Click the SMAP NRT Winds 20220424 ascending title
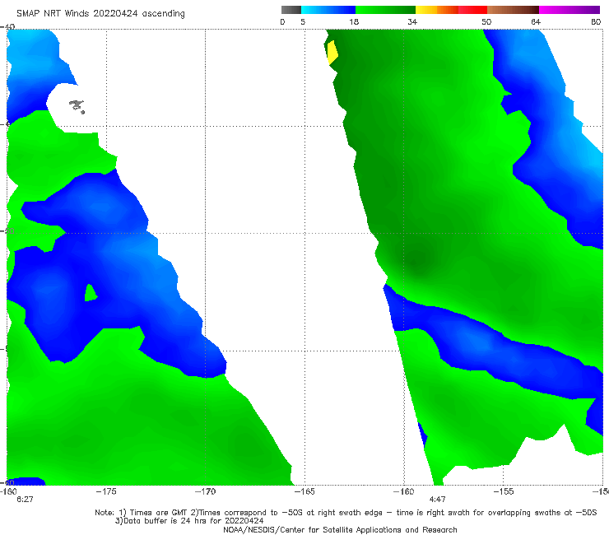This screenshot has height=535, width=609. [100, 13]
